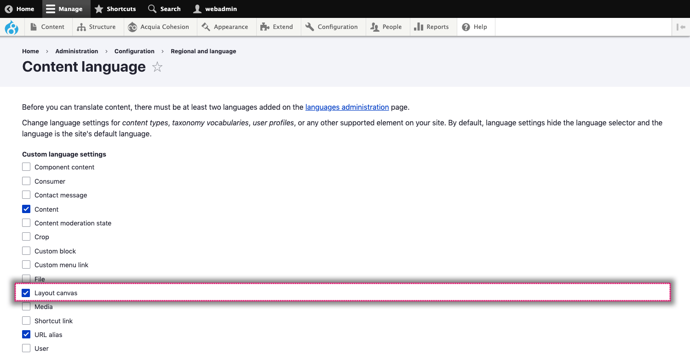This screenshot has width=690, height=360.
Task: Check the Custom block checkbox
Action: (x=26, y=251)
